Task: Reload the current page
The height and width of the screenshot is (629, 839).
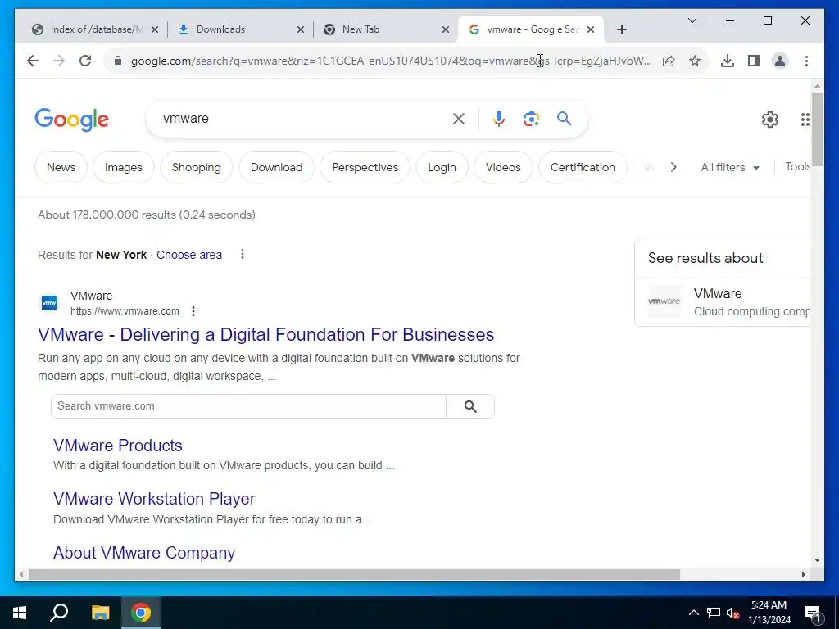Action: click(85, 61)
